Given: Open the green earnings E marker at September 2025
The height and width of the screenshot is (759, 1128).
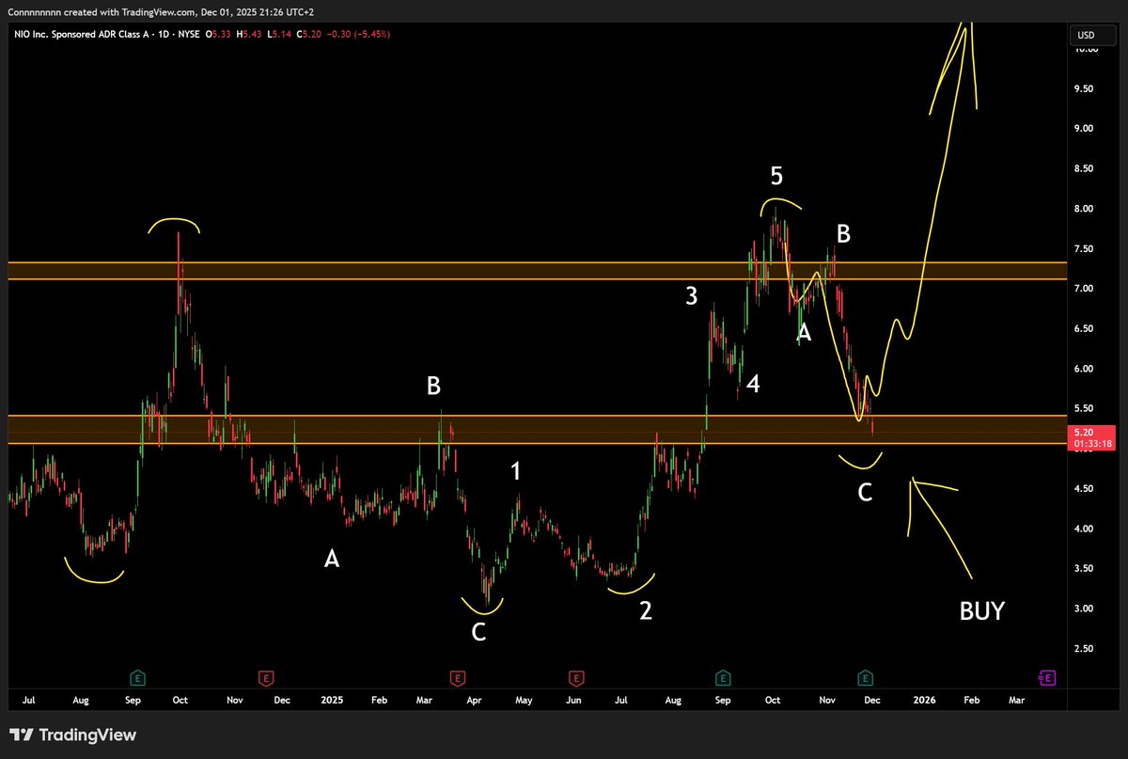Looking at the screenshot, I should [722, 677].
